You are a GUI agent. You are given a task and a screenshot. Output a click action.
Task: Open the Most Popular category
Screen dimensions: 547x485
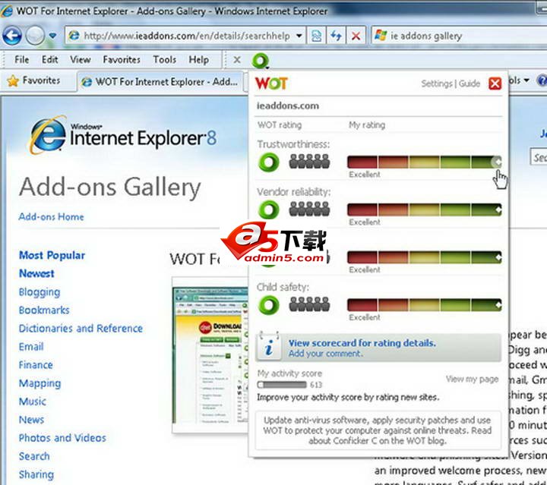pyautogui.click(x=52, y=255)
